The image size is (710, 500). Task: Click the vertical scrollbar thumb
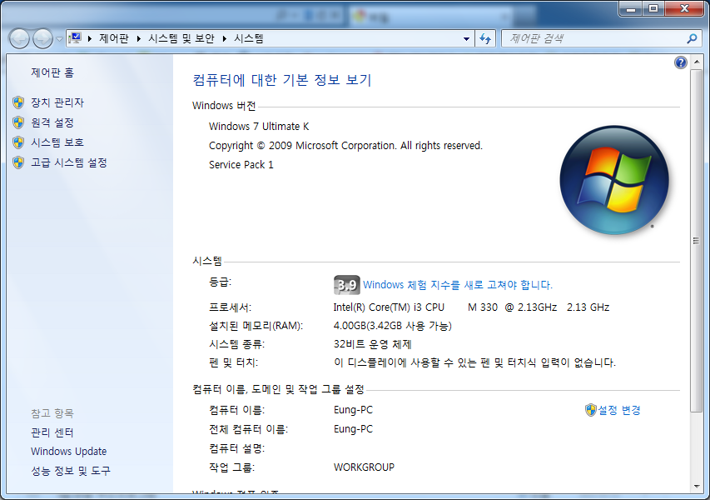696,241
